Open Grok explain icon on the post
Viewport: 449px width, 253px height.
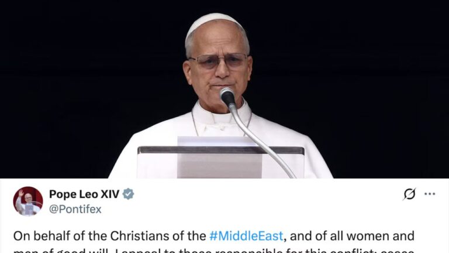pos(409,194)
